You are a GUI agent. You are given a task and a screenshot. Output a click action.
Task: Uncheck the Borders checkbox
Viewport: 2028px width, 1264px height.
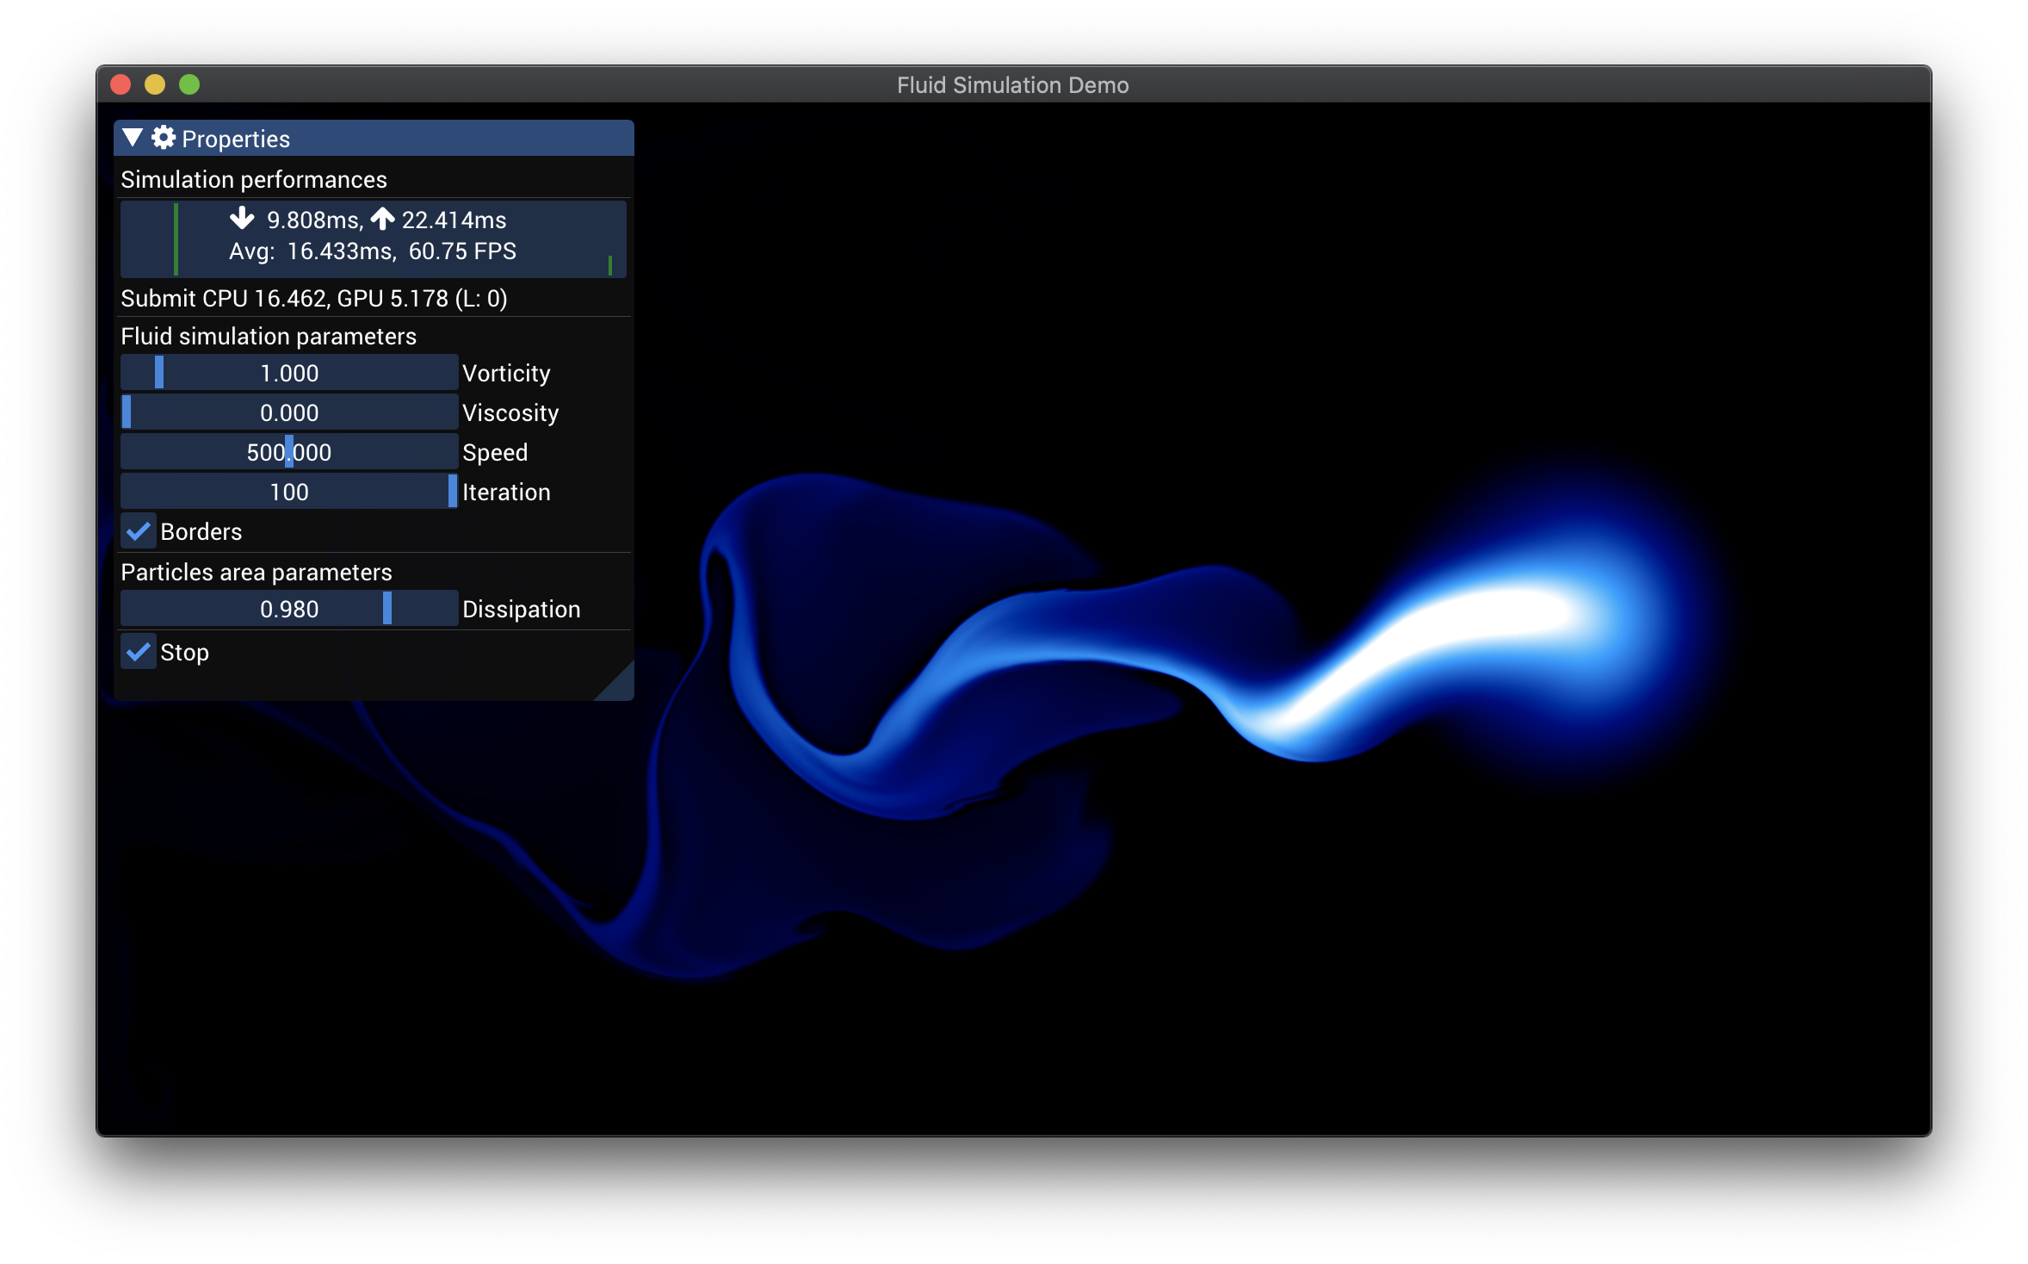139,531
